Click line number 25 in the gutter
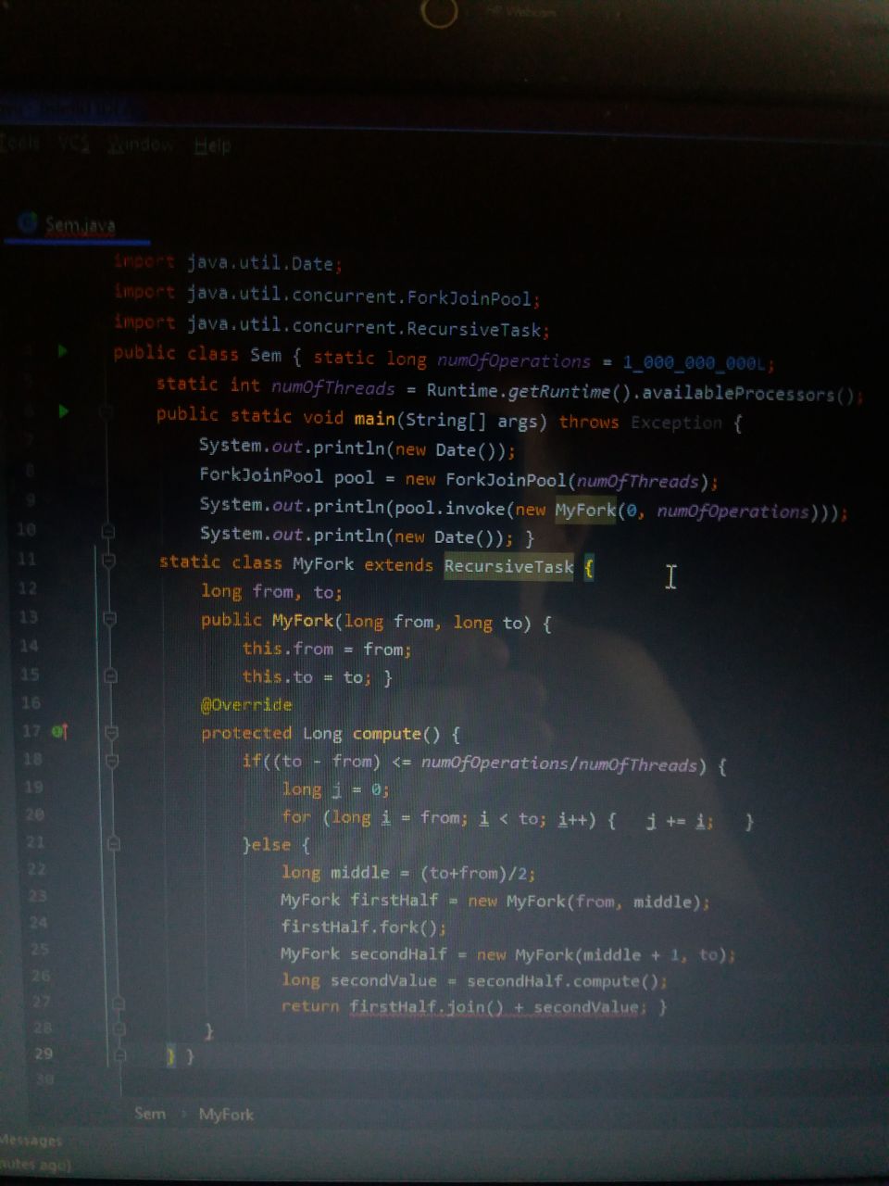The height and width of the screenshot is (1186, 889). coord(40,949)
